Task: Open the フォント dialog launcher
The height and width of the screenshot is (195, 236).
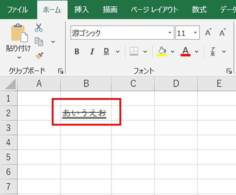Action: (x=229, y=71)
